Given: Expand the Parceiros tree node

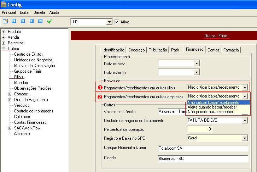Looking at the screenshot, I should (3, 43).
